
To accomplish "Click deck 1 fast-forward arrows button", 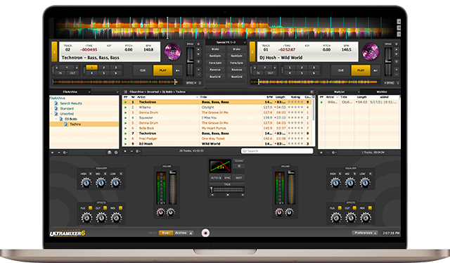I will click(178, 70).
